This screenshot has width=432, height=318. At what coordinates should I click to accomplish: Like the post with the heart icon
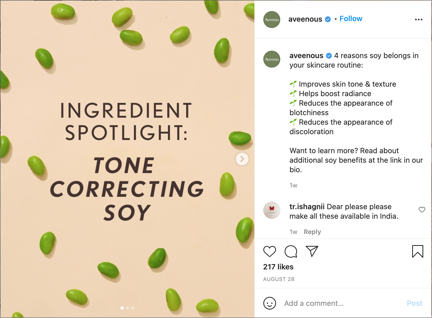(269, 251)
